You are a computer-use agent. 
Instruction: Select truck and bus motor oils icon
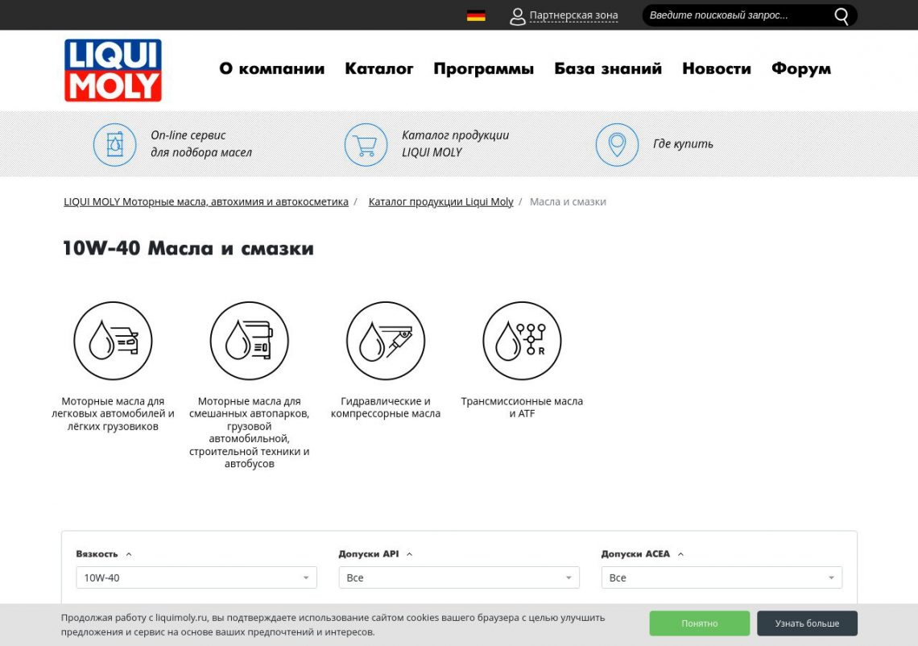(x=250, y=341)
